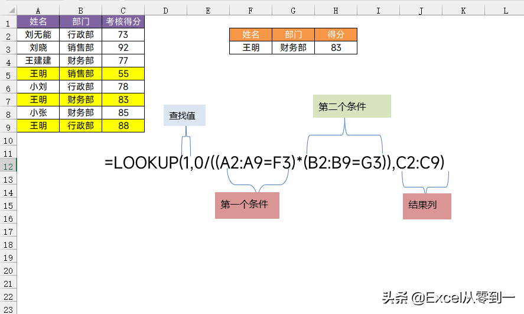This screenshot has height=314, width=524.
Task: Click header cell 考核得分
Action: [123, 22]
